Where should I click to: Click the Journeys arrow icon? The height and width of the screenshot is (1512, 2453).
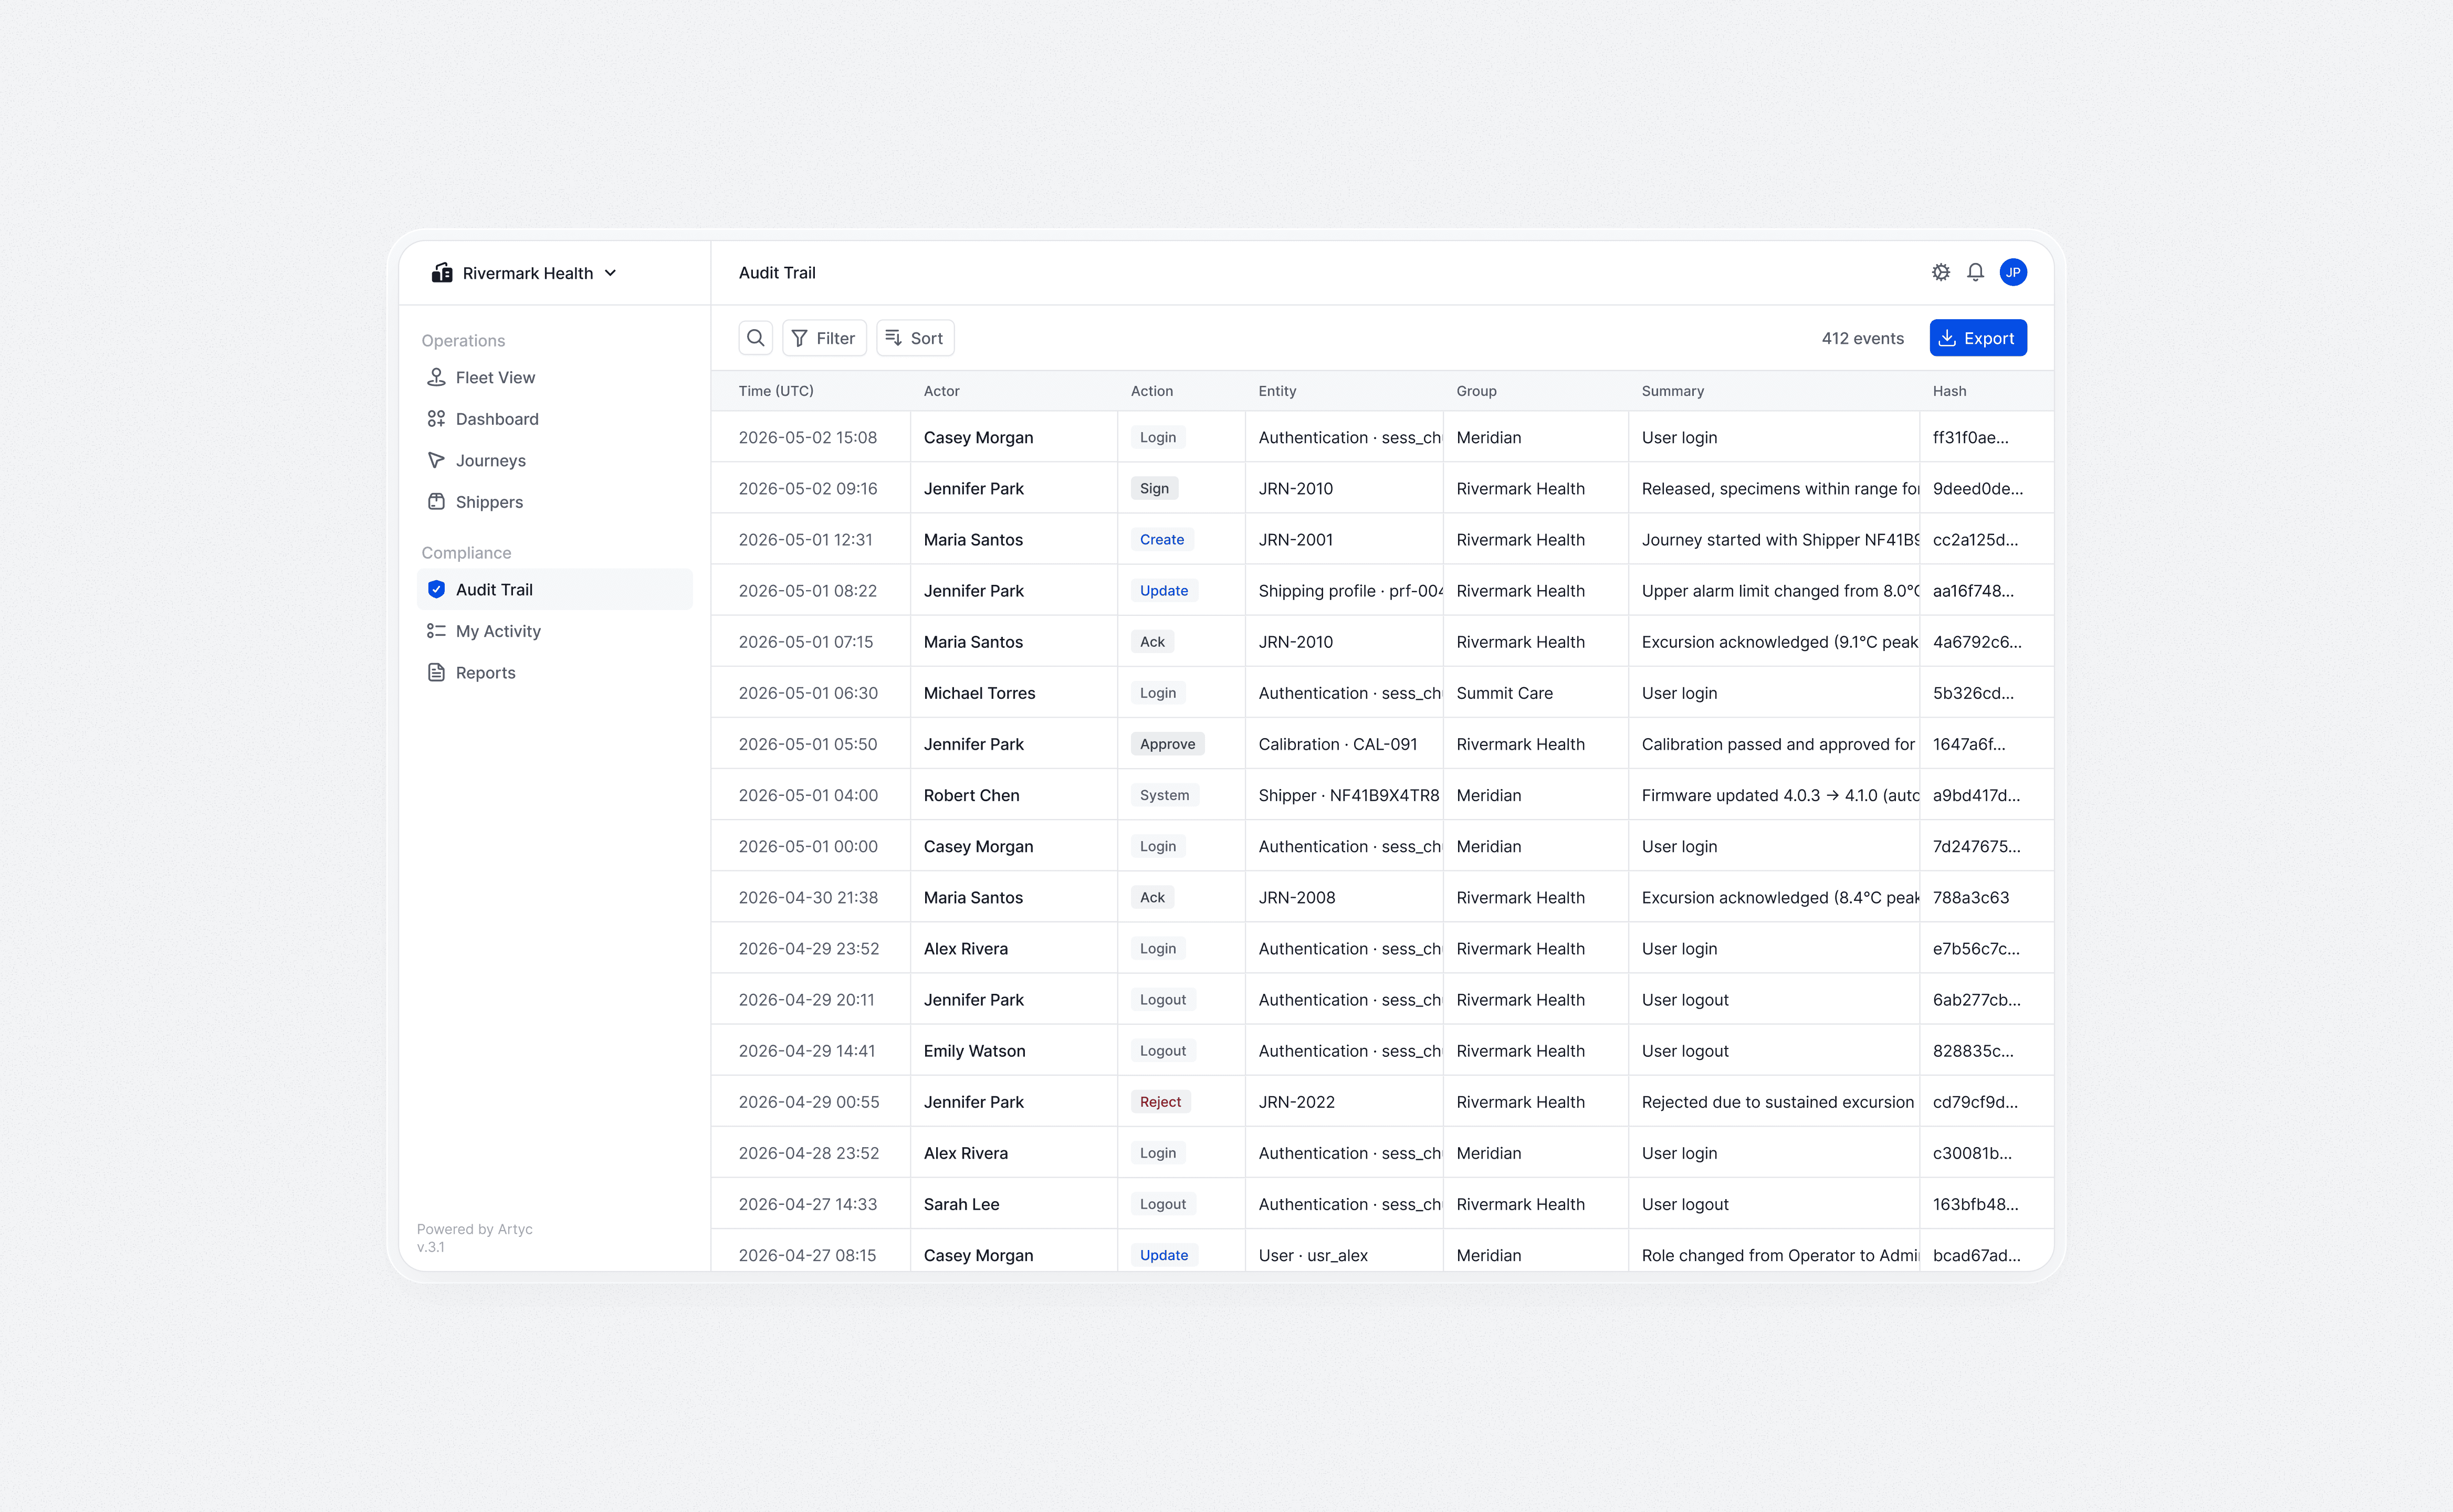(x=436, y=460)
